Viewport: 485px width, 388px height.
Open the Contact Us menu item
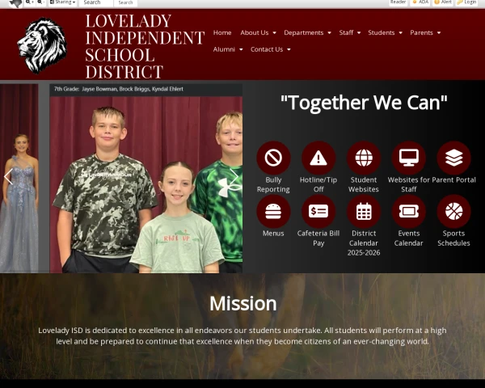point(270,49)
